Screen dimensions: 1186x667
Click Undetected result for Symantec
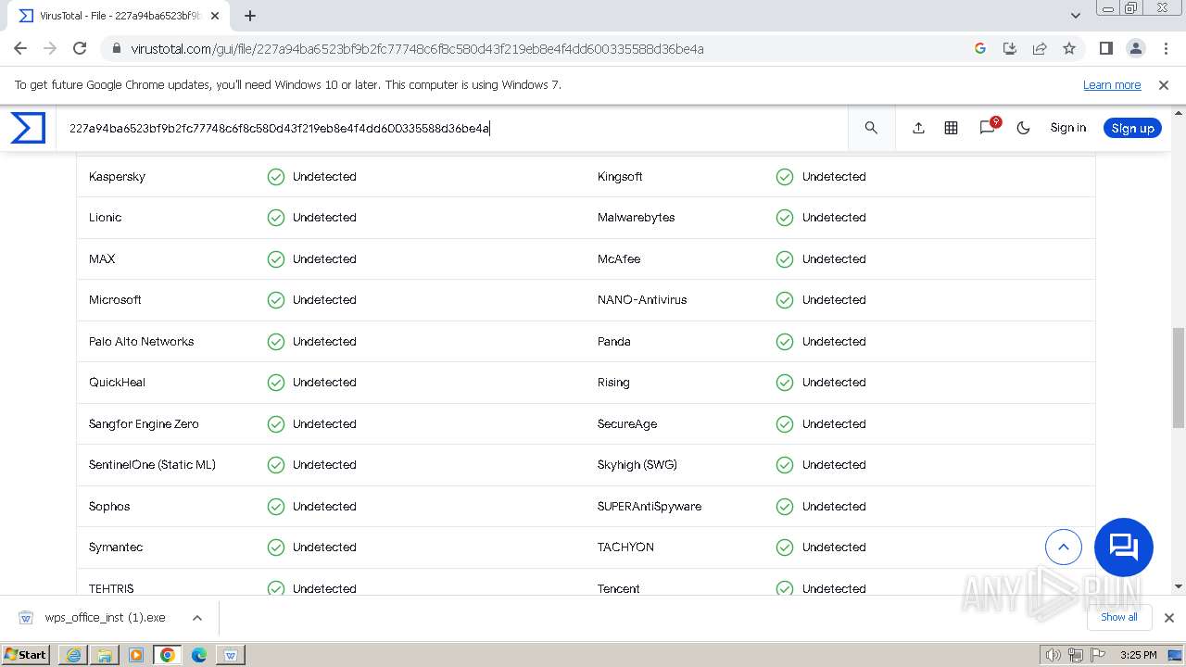[324, 547]
